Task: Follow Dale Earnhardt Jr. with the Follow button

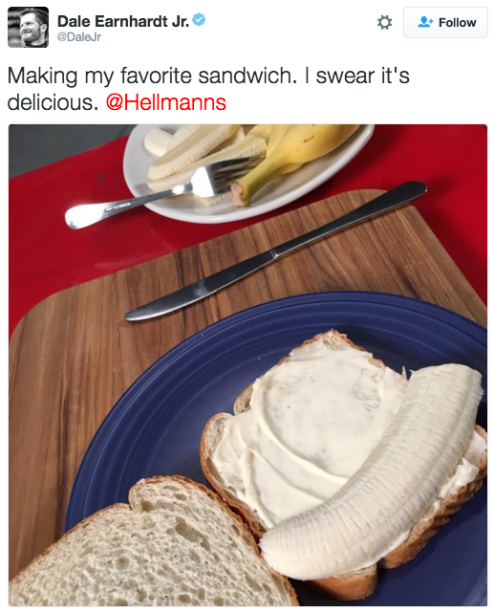Action: coord(445,22)
